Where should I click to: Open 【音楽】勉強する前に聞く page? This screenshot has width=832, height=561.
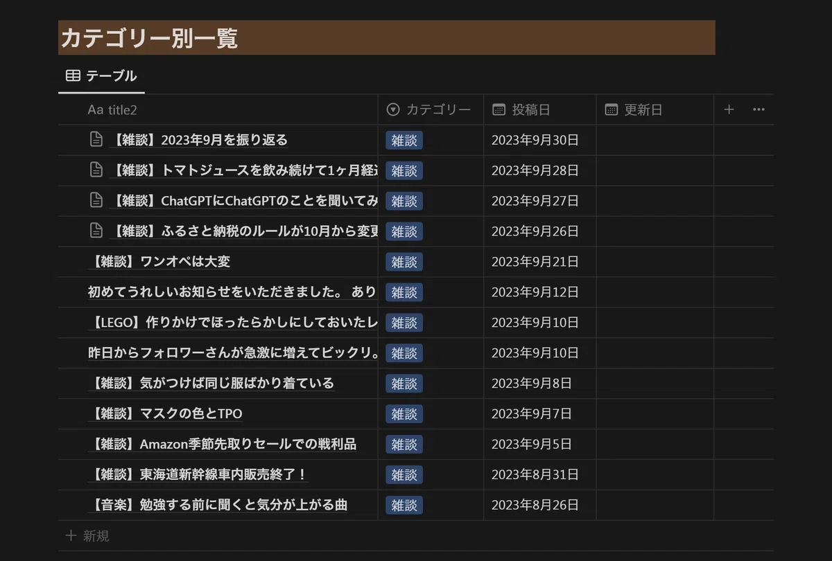point(218,506)
